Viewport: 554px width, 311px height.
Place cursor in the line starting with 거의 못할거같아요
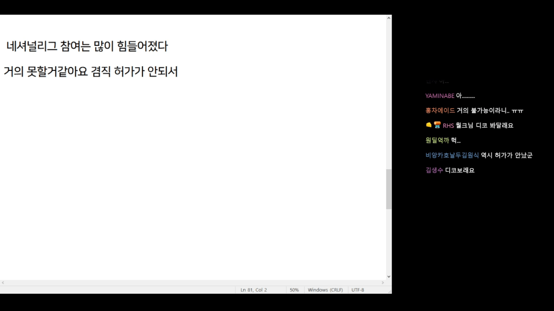coord(91,71)
